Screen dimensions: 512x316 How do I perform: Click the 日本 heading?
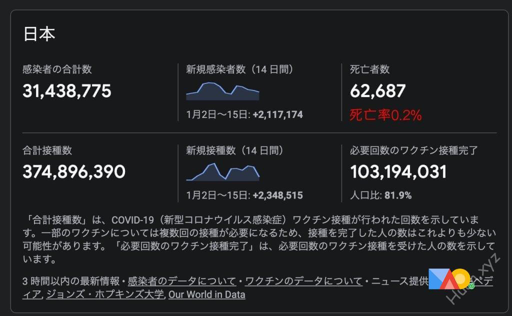point(39,34)
